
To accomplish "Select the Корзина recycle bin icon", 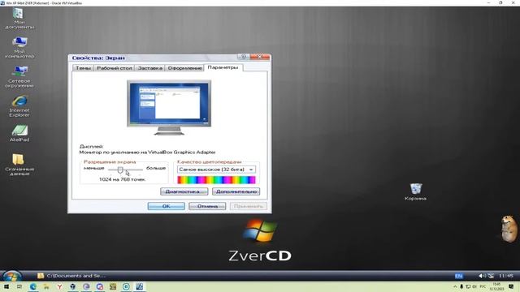I will coord(415,191).
